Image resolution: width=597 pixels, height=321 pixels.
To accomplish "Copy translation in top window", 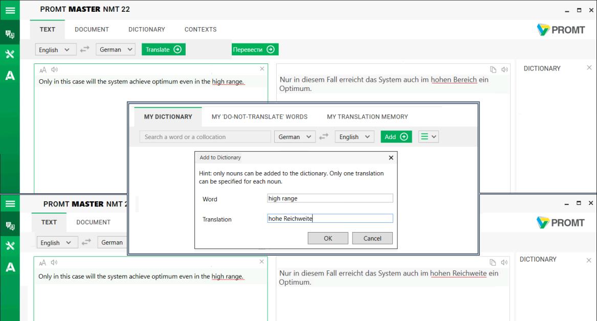I will pyautogui.click(x=493, y=69).
